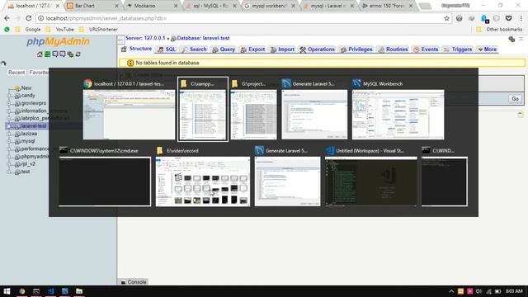Switch to MySQL Workbench window thumbnail

click(x=398, y=115)
